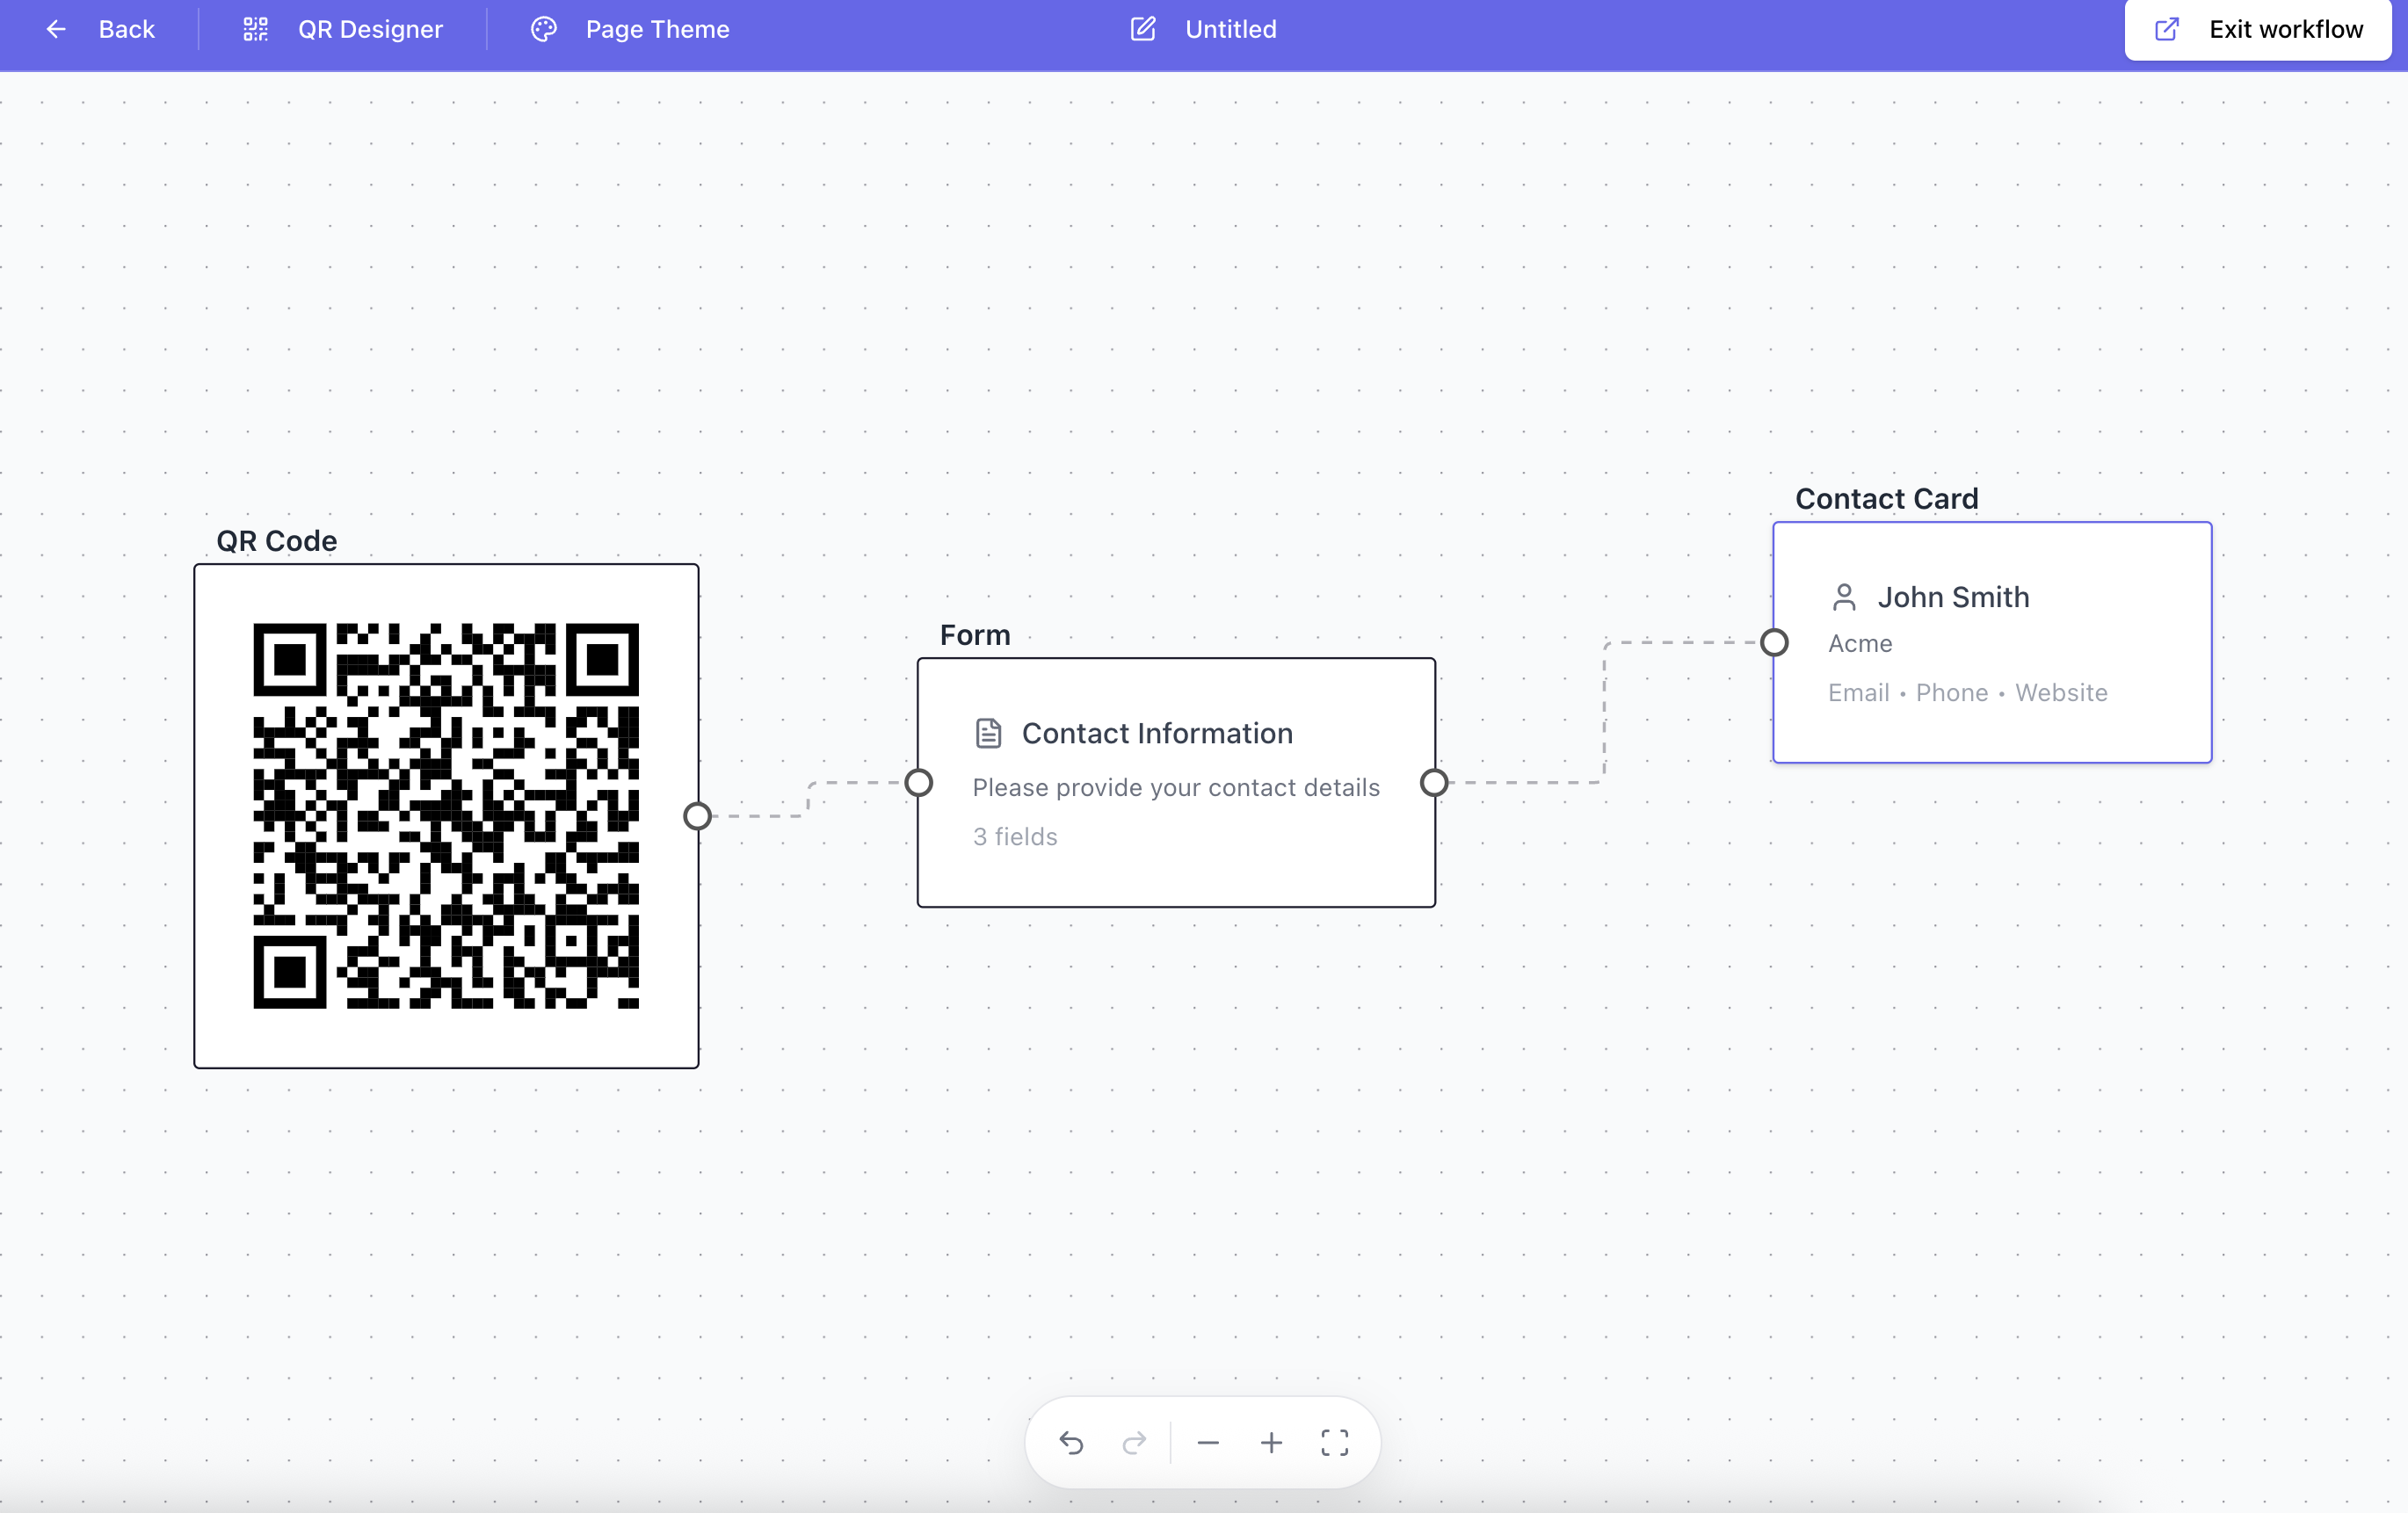2408x1513 pixels.
Task: Click the Exit workflow button
Action: 2286,29
